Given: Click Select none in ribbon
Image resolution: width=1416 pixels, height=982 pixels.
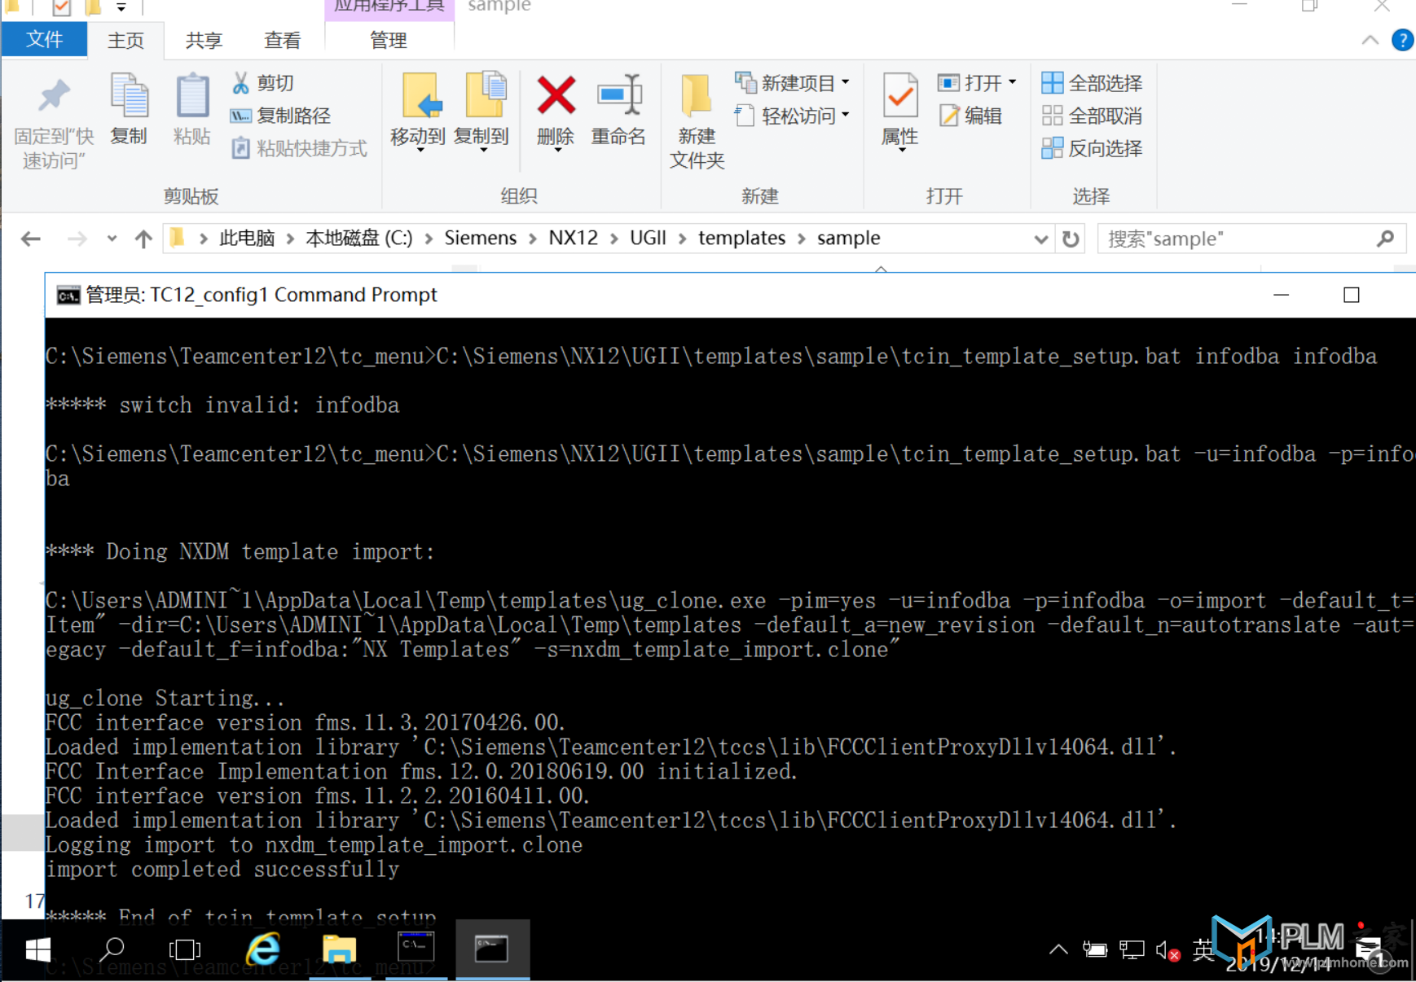Looking at the screenshot, I should (1092, 116).
